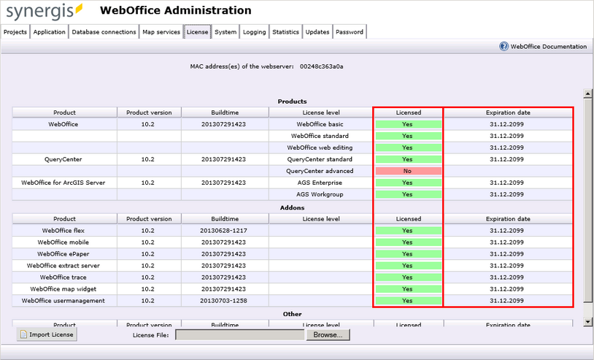
Task: Click the Addons section heading
Action: [292, 207]
